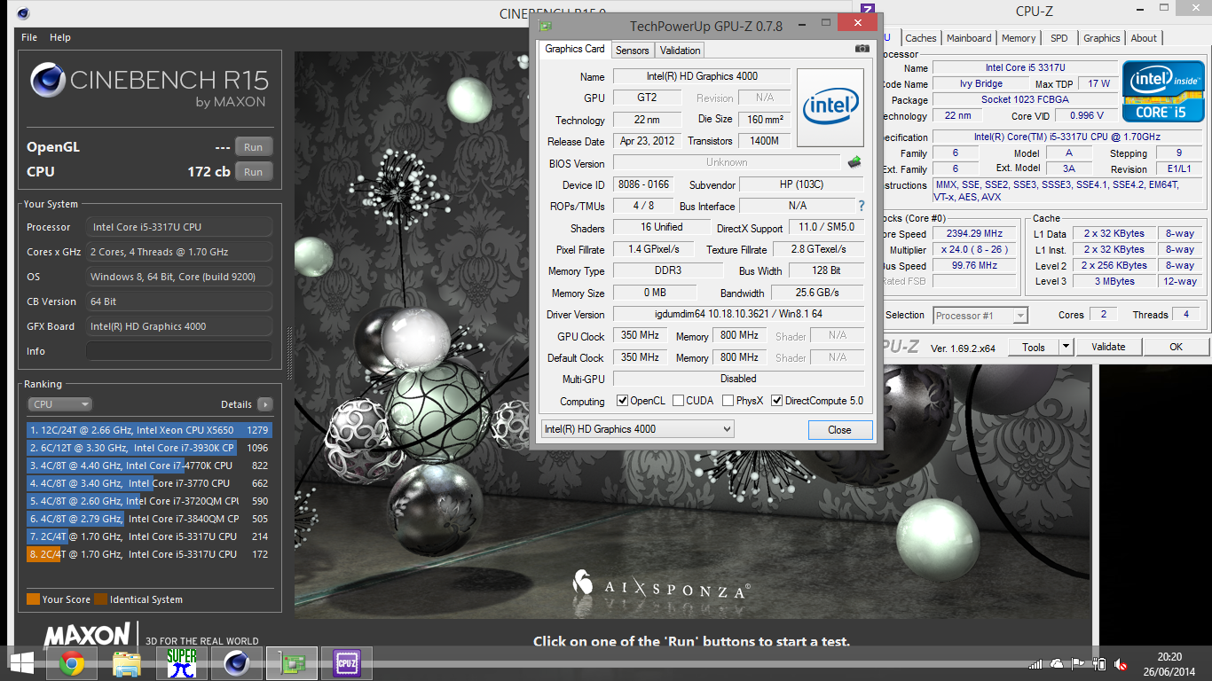Click the battery power tray icon
The height and width of the screenshot is (681, 1212).
click(x=1099, y=663)
